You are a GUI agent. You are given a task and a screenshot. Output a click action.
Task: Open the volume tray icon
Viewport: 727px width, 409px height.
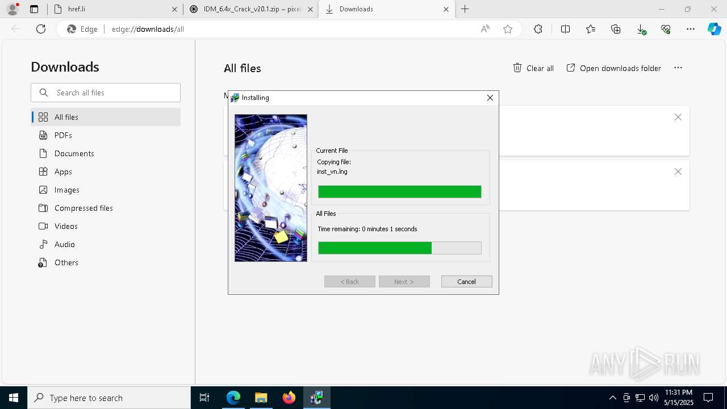[x=654, y=398]
